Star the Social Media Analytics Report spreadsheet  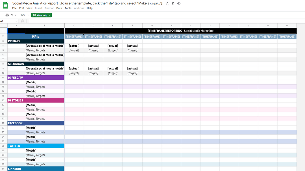click(x=167, y=3)
